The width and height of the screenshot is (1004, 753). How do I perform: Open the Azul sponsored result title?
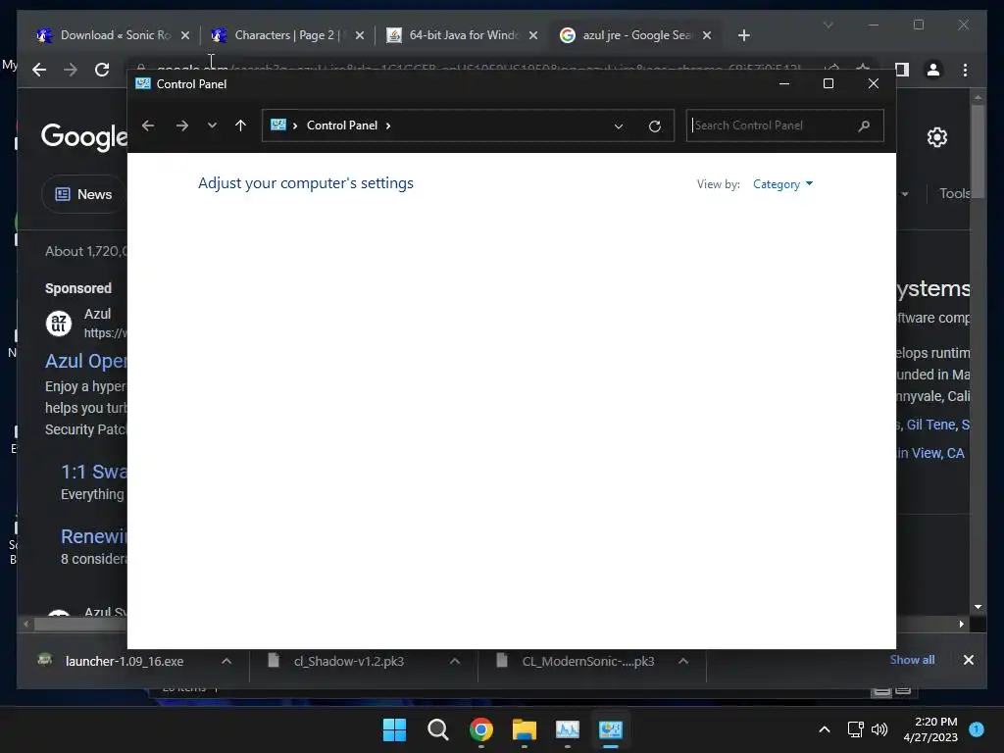pyautogui.click(x=86, y=361)
